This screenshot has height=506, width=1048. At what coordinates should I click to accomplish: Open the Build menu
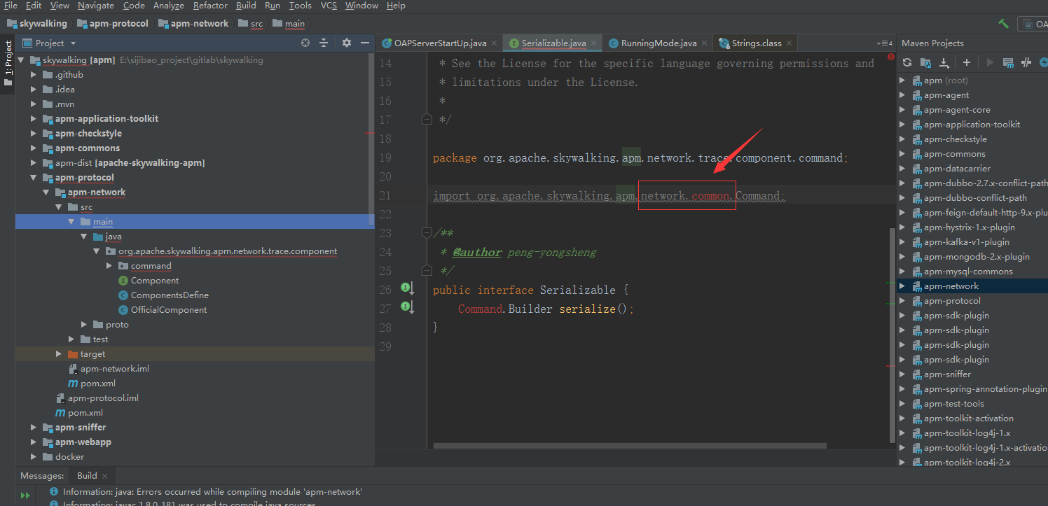click(246, 6)
